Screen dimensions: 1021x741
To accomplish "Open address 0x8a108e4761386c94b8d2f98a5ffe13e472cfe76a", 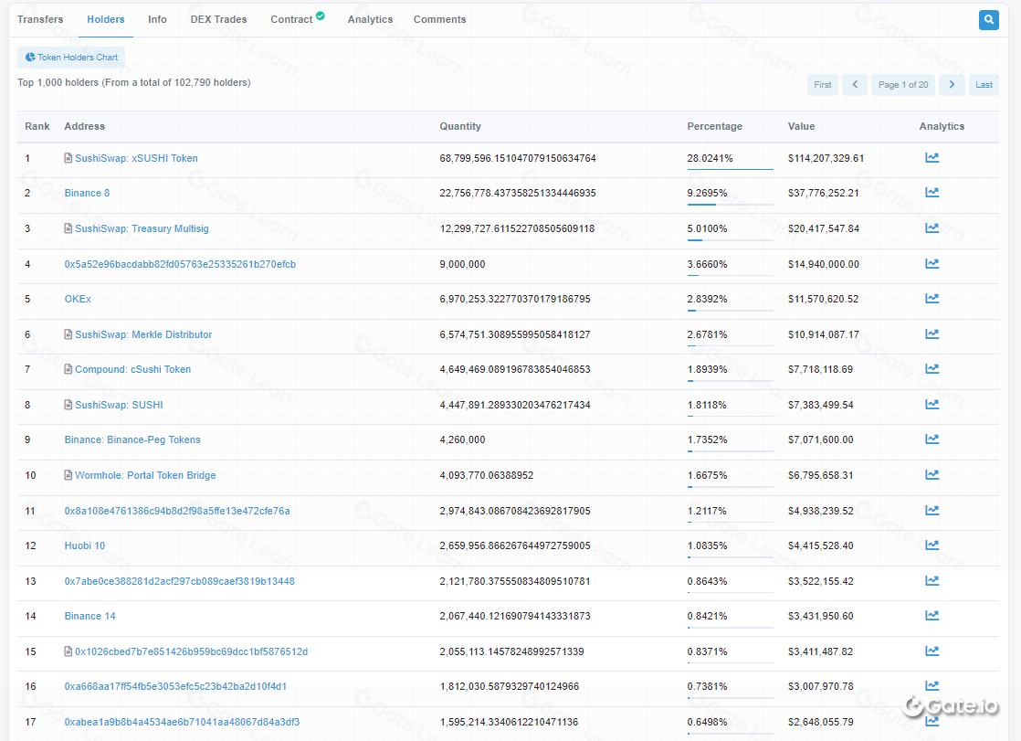I will click(x=177, y=511).
